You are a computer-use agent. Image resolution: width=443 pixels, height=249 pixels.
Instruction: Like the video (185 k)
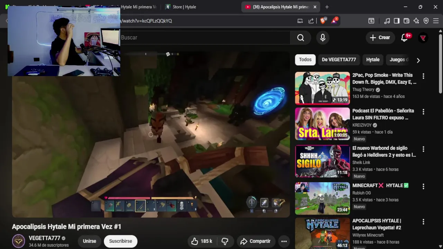[x=202, y=241]
